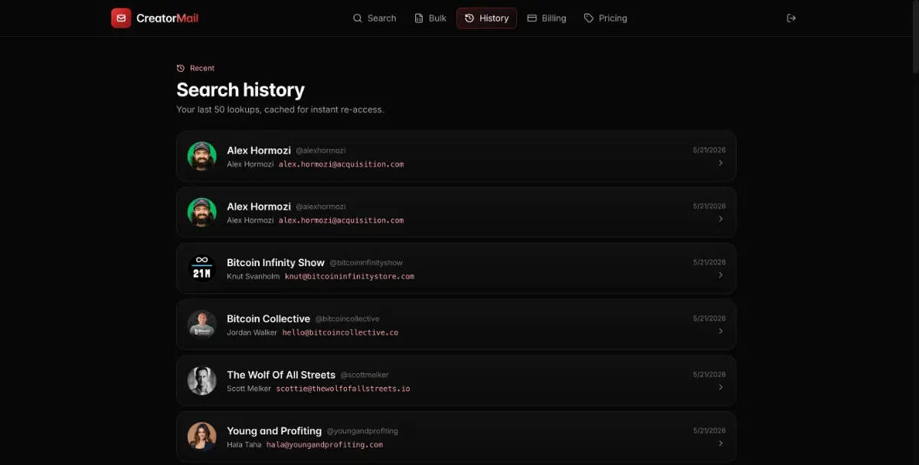919x465 pixels.
Task: Click the @scottmelker handle
Action: pyautogui.click(x=365, y=376)
